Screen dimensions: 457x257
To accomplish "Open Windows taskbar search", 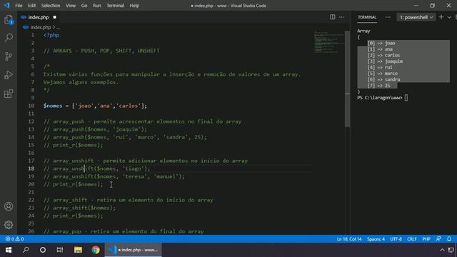I will click(x=26, y=250).
